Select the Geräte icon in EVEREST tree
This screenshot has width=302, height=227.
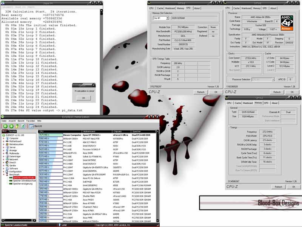tap(7, 165)
